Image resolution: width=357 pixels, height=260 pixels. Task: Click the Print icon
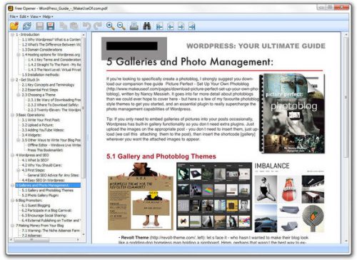point(134,26)
